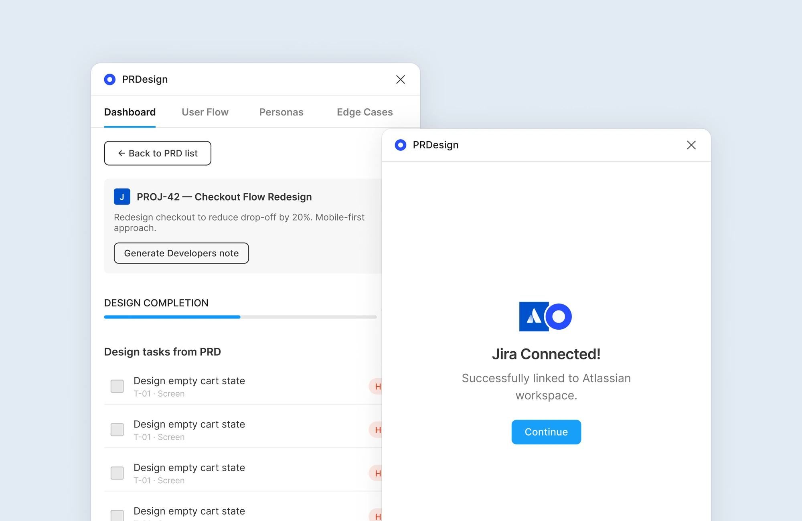Viewport: 802px width, 521px height.
Task: Click third task's red H priority badge
Action: point(376,473)
